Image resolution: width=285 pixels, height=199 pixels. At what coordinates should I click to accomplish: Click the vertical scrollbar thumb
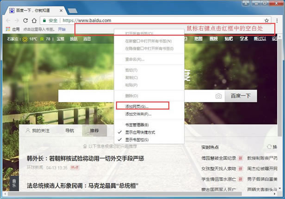coord(280,87)
